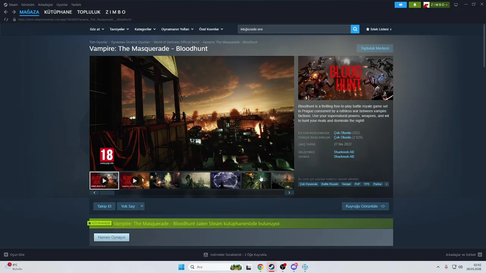Screen dimensions: 486x273
Task: Reload the store page
Action: (6, 19)
